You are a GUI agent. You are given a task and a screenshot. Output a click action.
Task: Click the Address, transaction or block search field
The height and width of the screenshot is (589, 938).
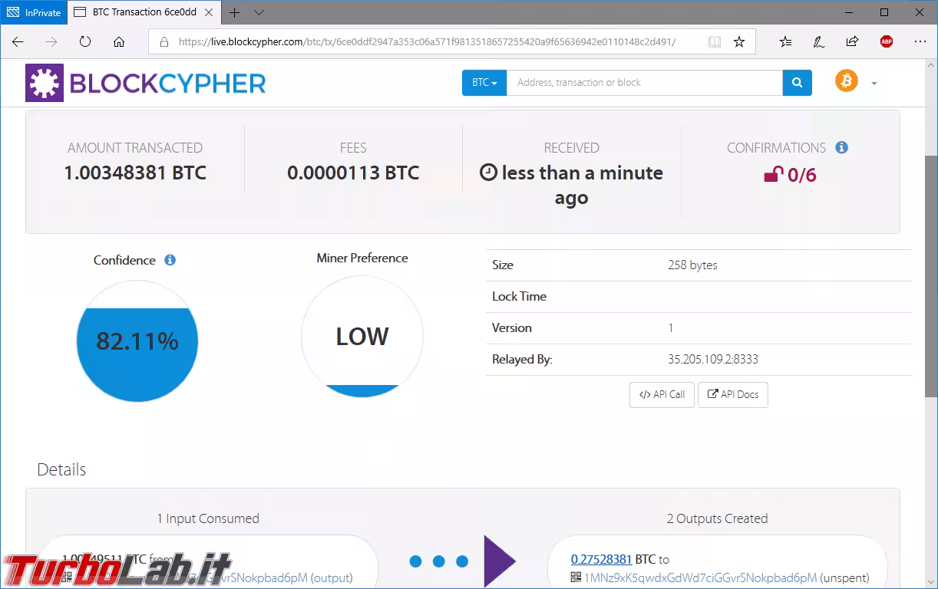(645, 83)
